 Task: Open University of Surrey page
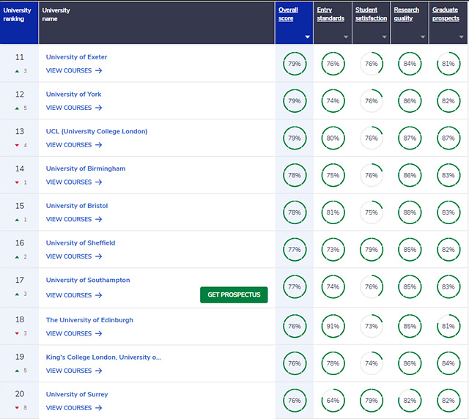click(x=77, y=395)
